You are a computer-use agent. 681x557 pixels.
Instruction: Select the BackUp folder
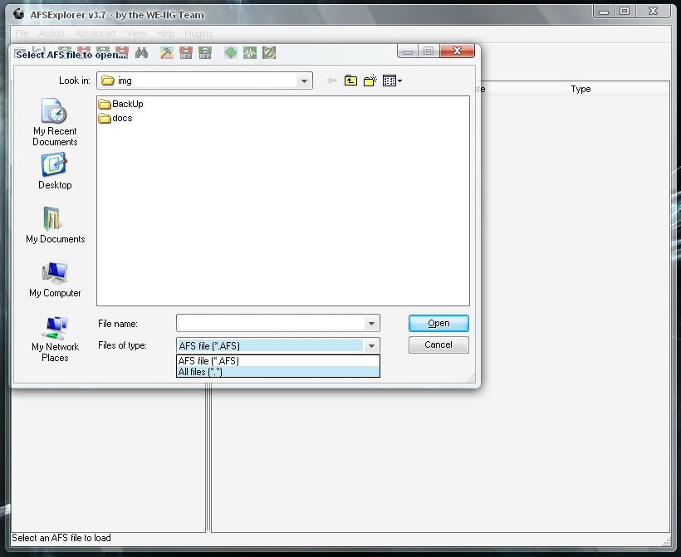point(120,104)
